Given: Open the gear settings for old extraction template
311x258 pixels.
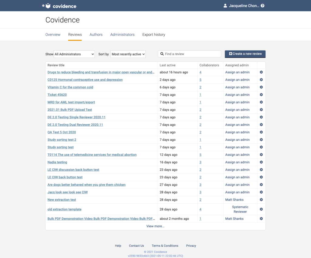Looking at the screenshot, I should click(261, 209).
